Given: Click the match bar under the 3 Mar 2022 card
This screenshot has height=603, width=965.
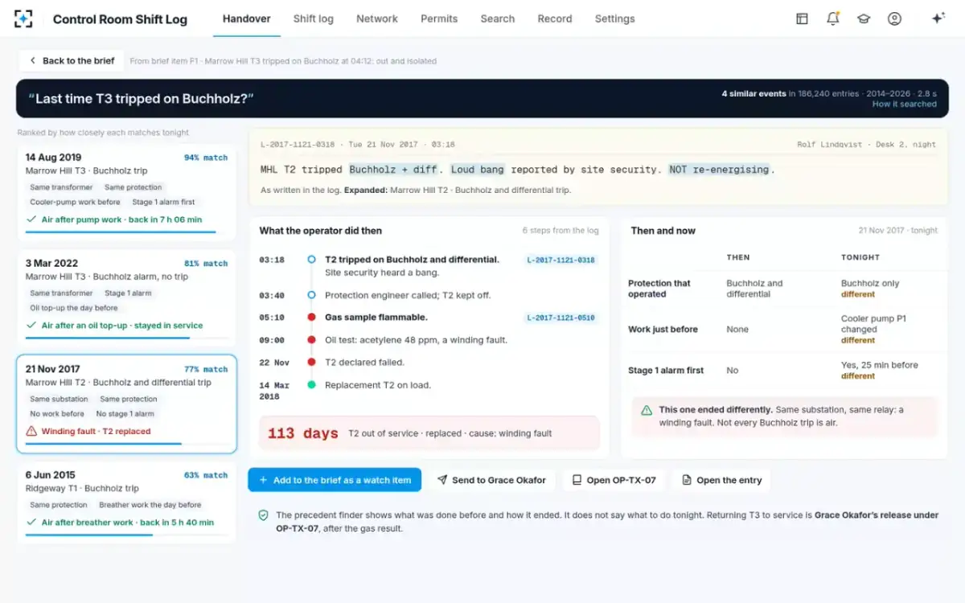Looking at the screenshot, I should click(126, 338).
